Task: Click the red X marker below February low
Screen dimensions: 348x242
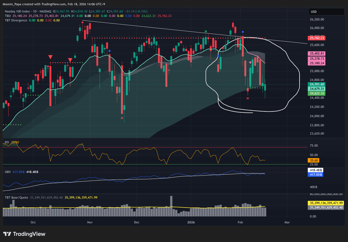Action: click(248, 98)
